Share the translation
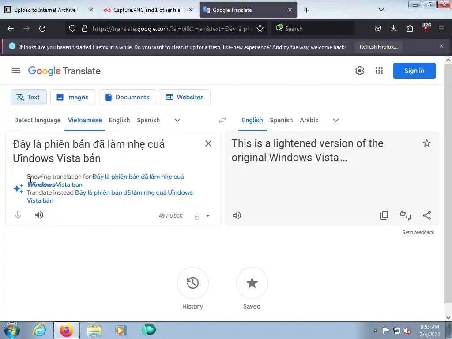Viewport: 452px width, 339px height. [427, 215]
